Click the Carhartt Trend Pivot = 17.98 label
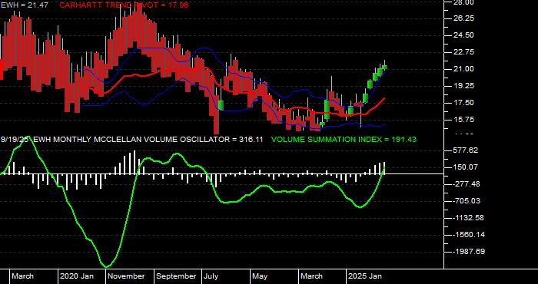This screenshot has width=538, height=284. click(125, 5)
